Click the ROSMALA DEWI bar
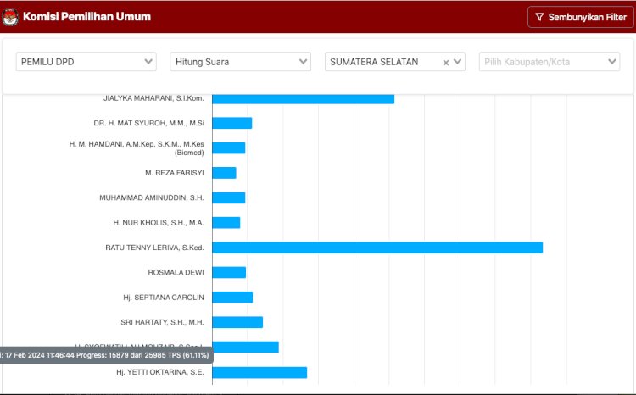636x395 pixels. point(229,273)
